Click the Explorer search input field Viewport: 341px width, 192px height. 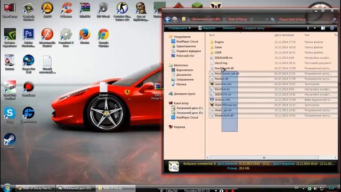point(305,19)
